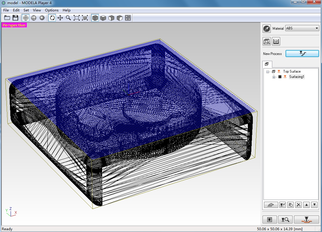Collapse the Top Surface tree node
The width and height of the screenshot is (322, 232).
tap(268, 71)
